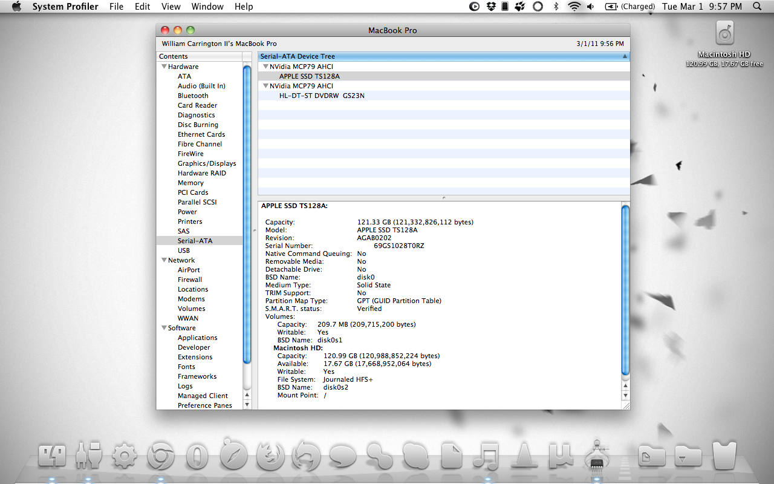
Task: Launch Google Chrome from the dock
Action: 161,455
